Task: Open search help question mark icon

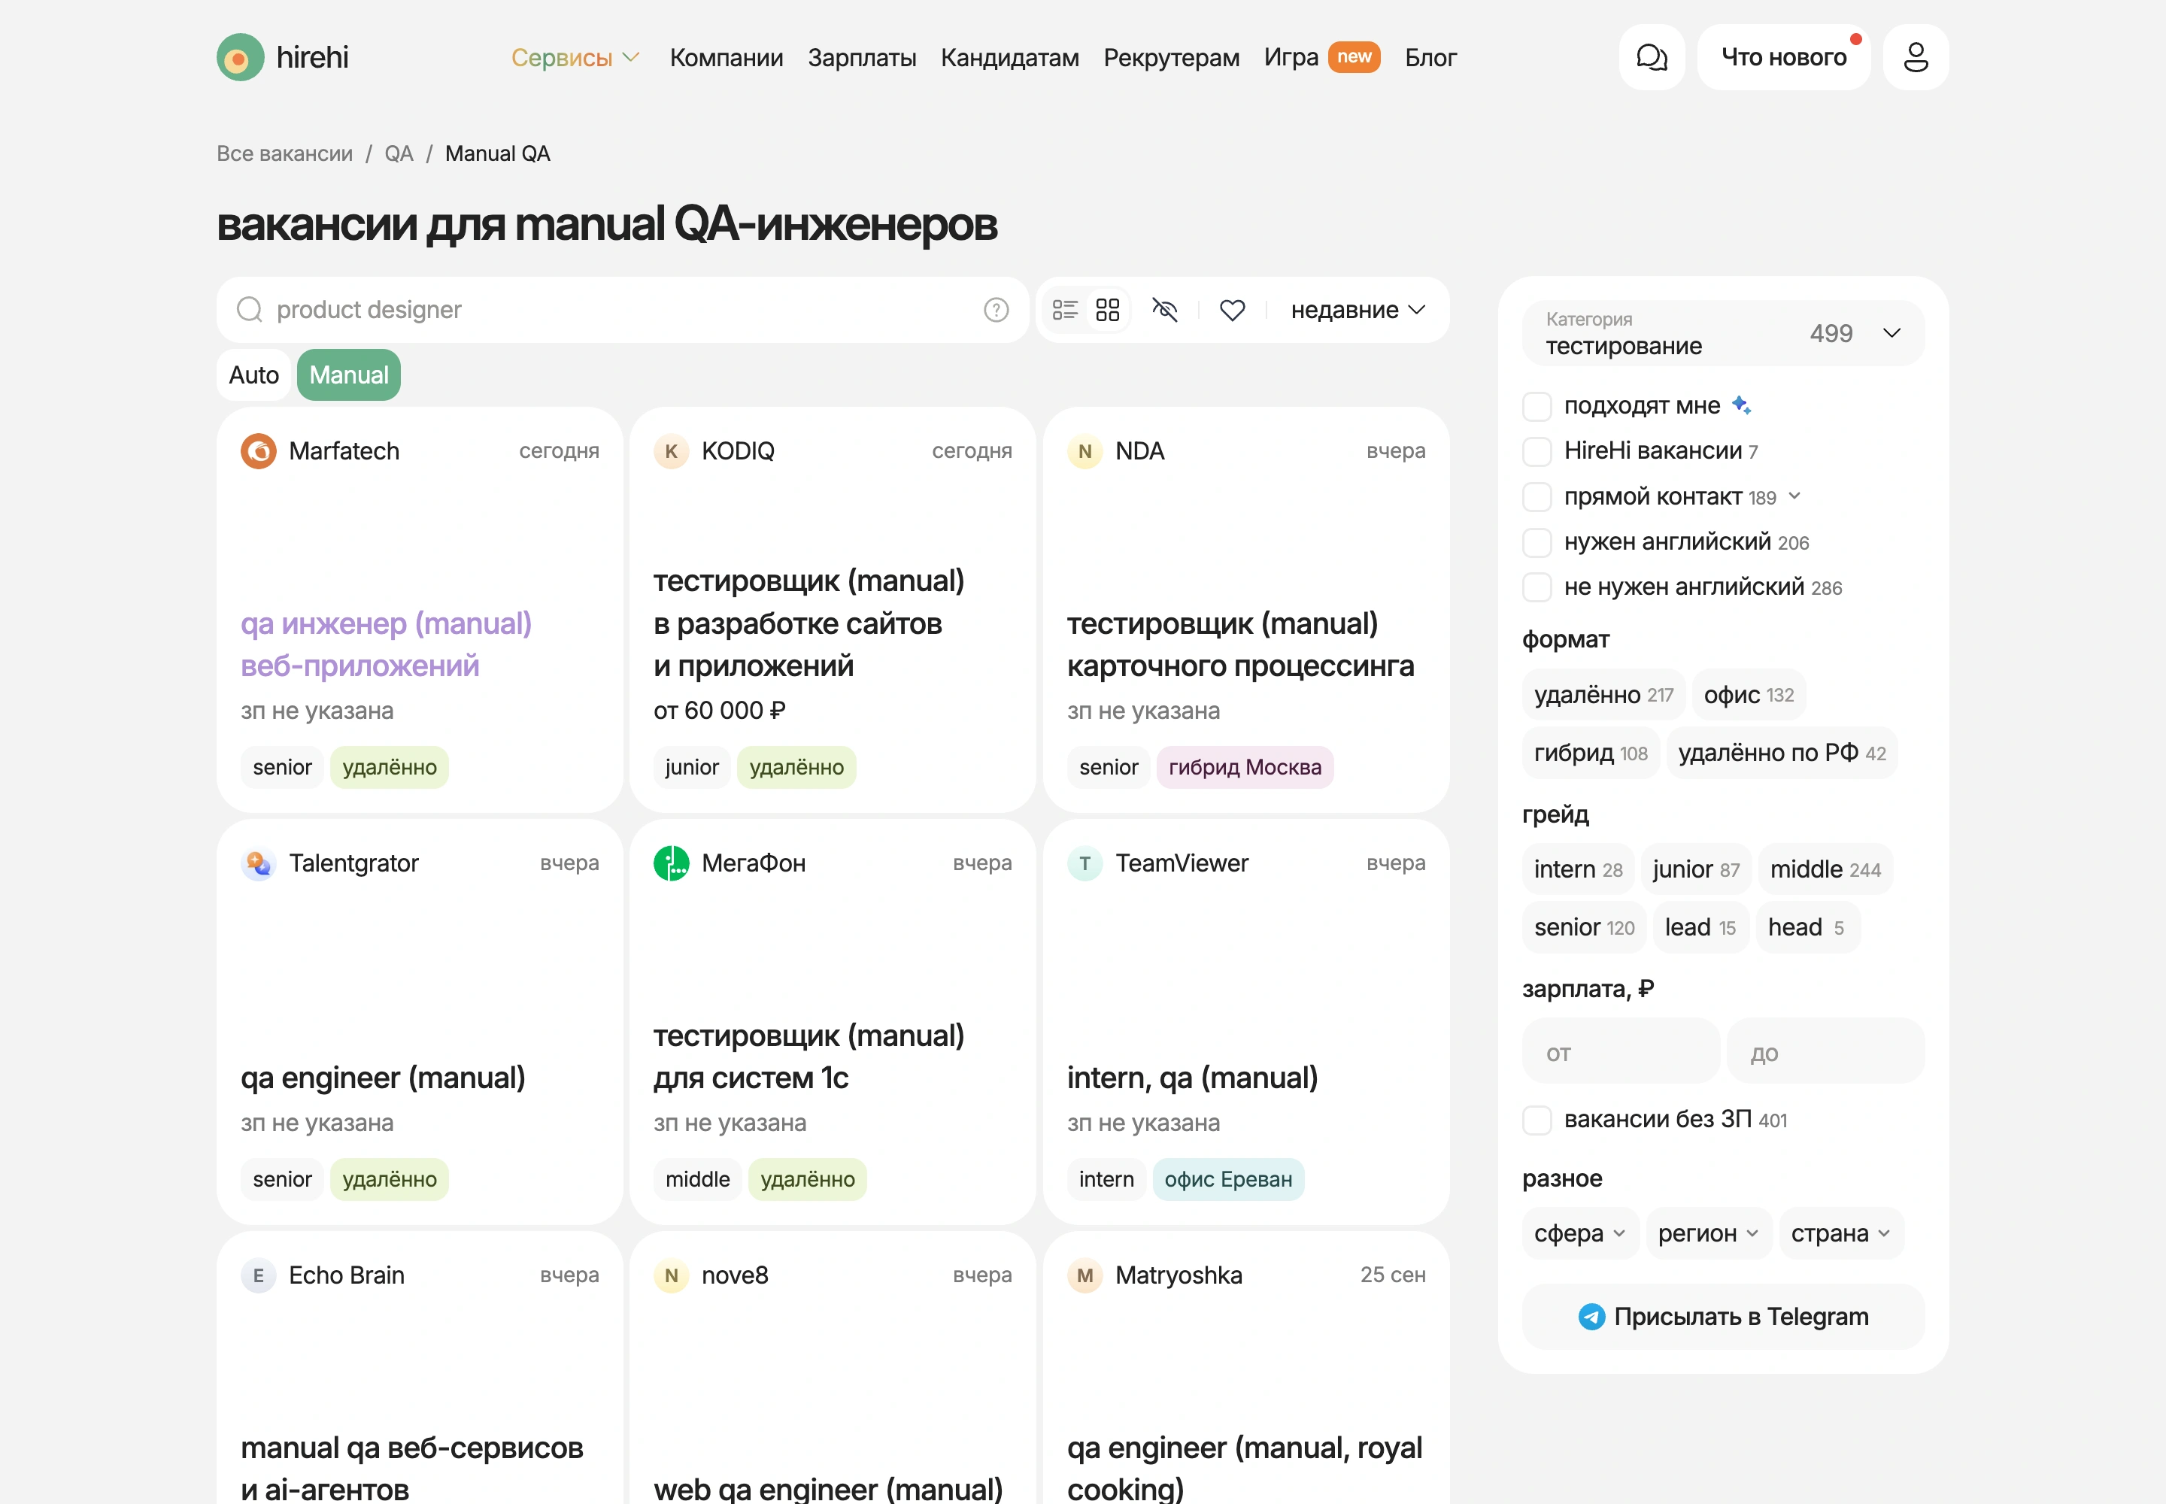Action: (x=997, y=310)
